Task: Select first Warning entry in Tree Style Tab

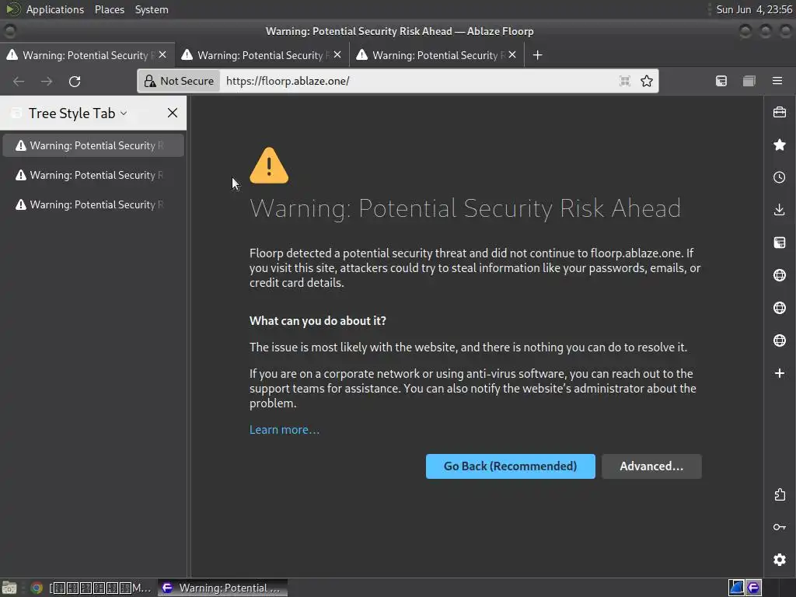Action: [x=93, y=145]
